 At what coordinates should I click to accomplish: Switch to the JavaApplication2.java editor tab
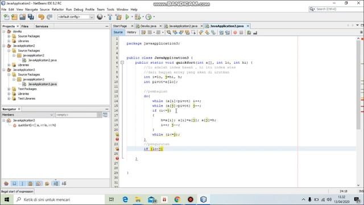point(183,26)
